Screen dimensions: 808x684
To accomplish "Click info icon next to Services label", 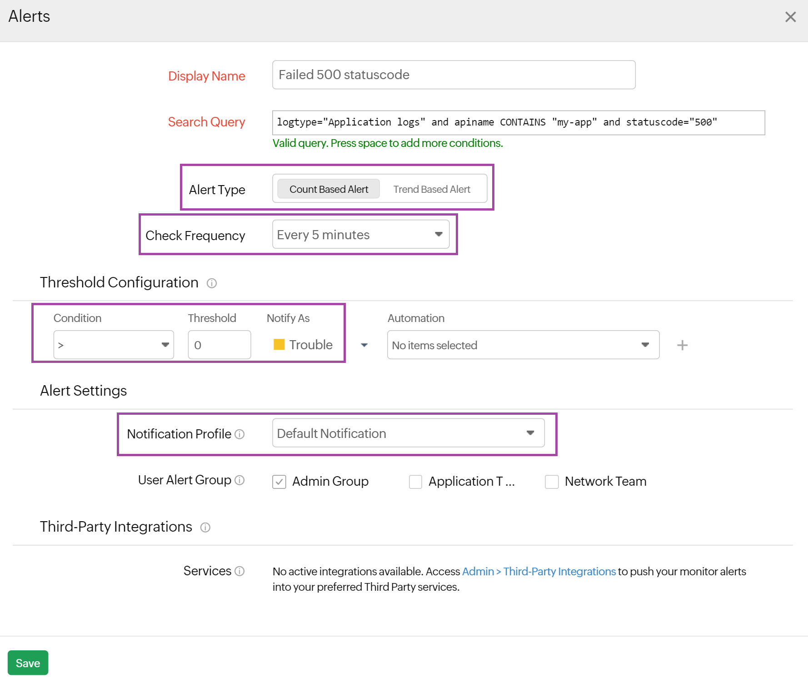I will click(239, 571).
